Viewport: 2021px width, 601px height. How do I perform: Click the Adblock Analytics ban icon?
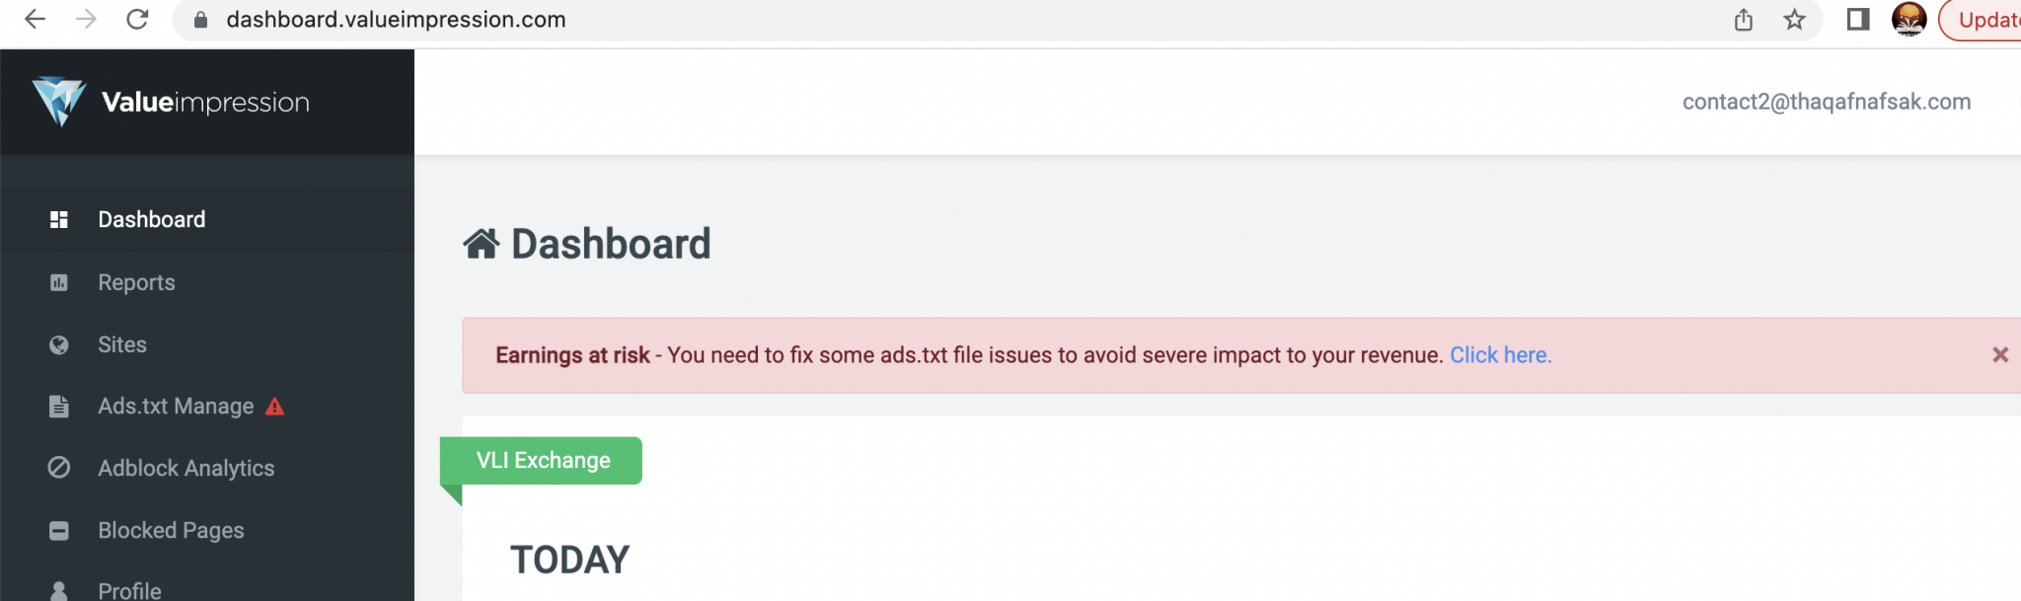coord(59,468)
